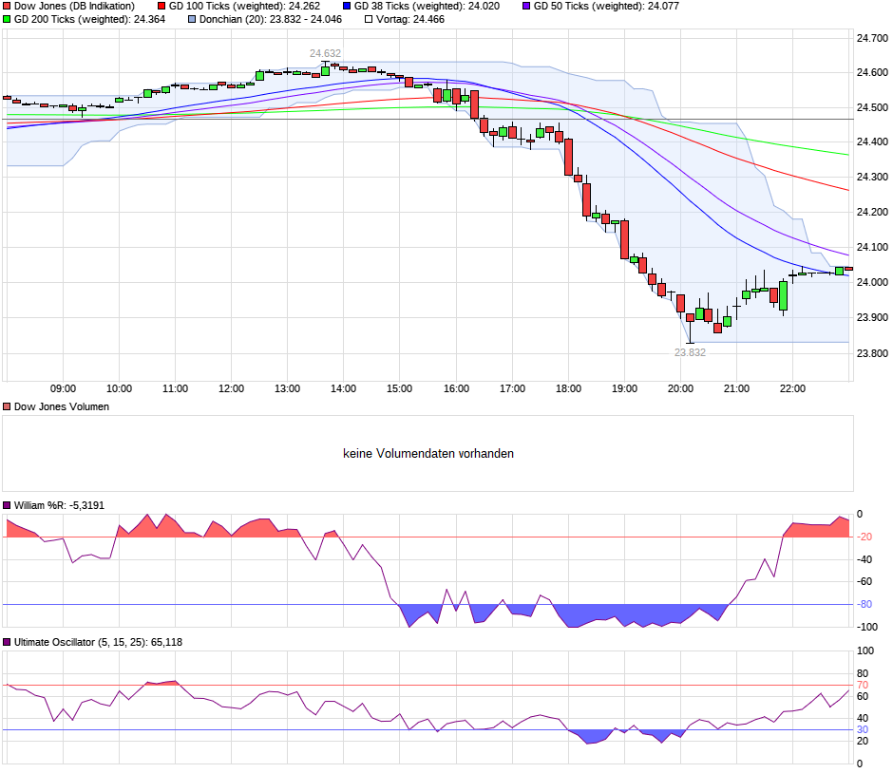The height and width of the screenshot is (773, 893).
Task: Click the light blue Donchian legend swatch
Action: pos(192,19)
